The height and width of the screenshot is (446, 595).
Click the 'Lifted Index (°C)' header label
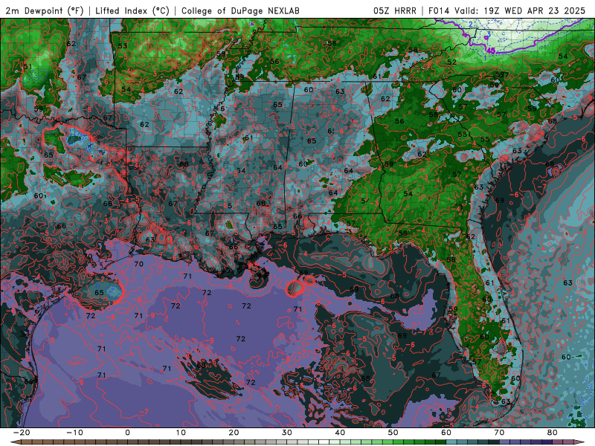click(x=132, y=10)
